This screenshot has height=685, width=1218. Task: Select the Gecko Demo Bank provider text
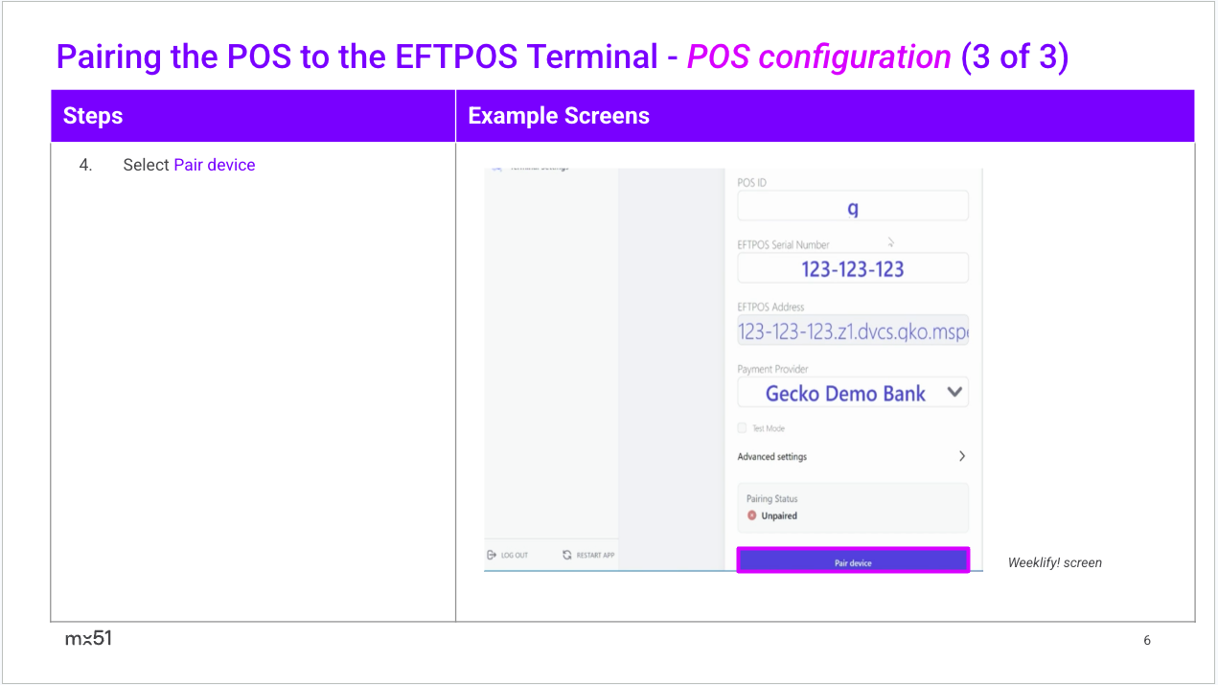coord(845,393)
